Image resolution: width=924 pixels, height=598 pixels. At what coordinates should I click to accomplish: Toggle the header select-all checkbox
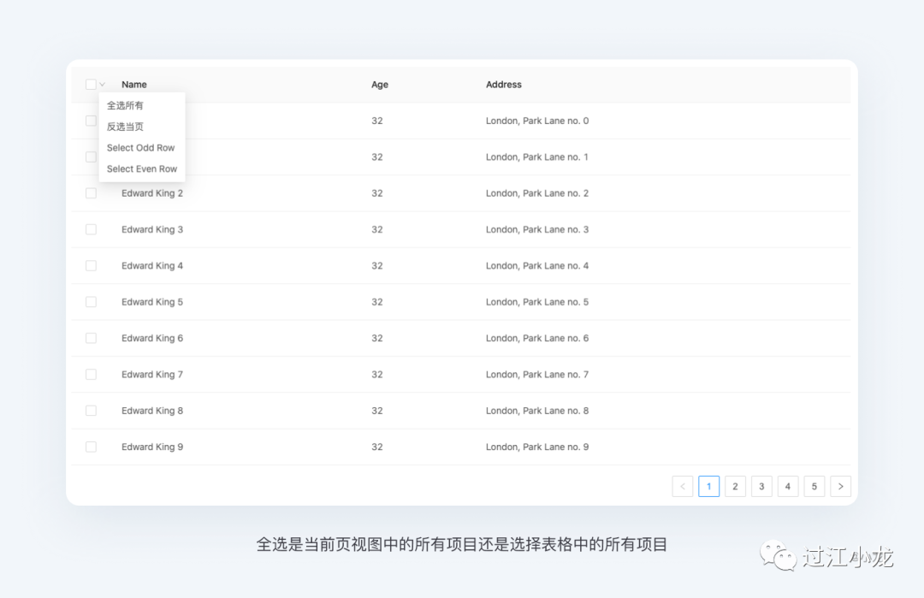(91, 85)
